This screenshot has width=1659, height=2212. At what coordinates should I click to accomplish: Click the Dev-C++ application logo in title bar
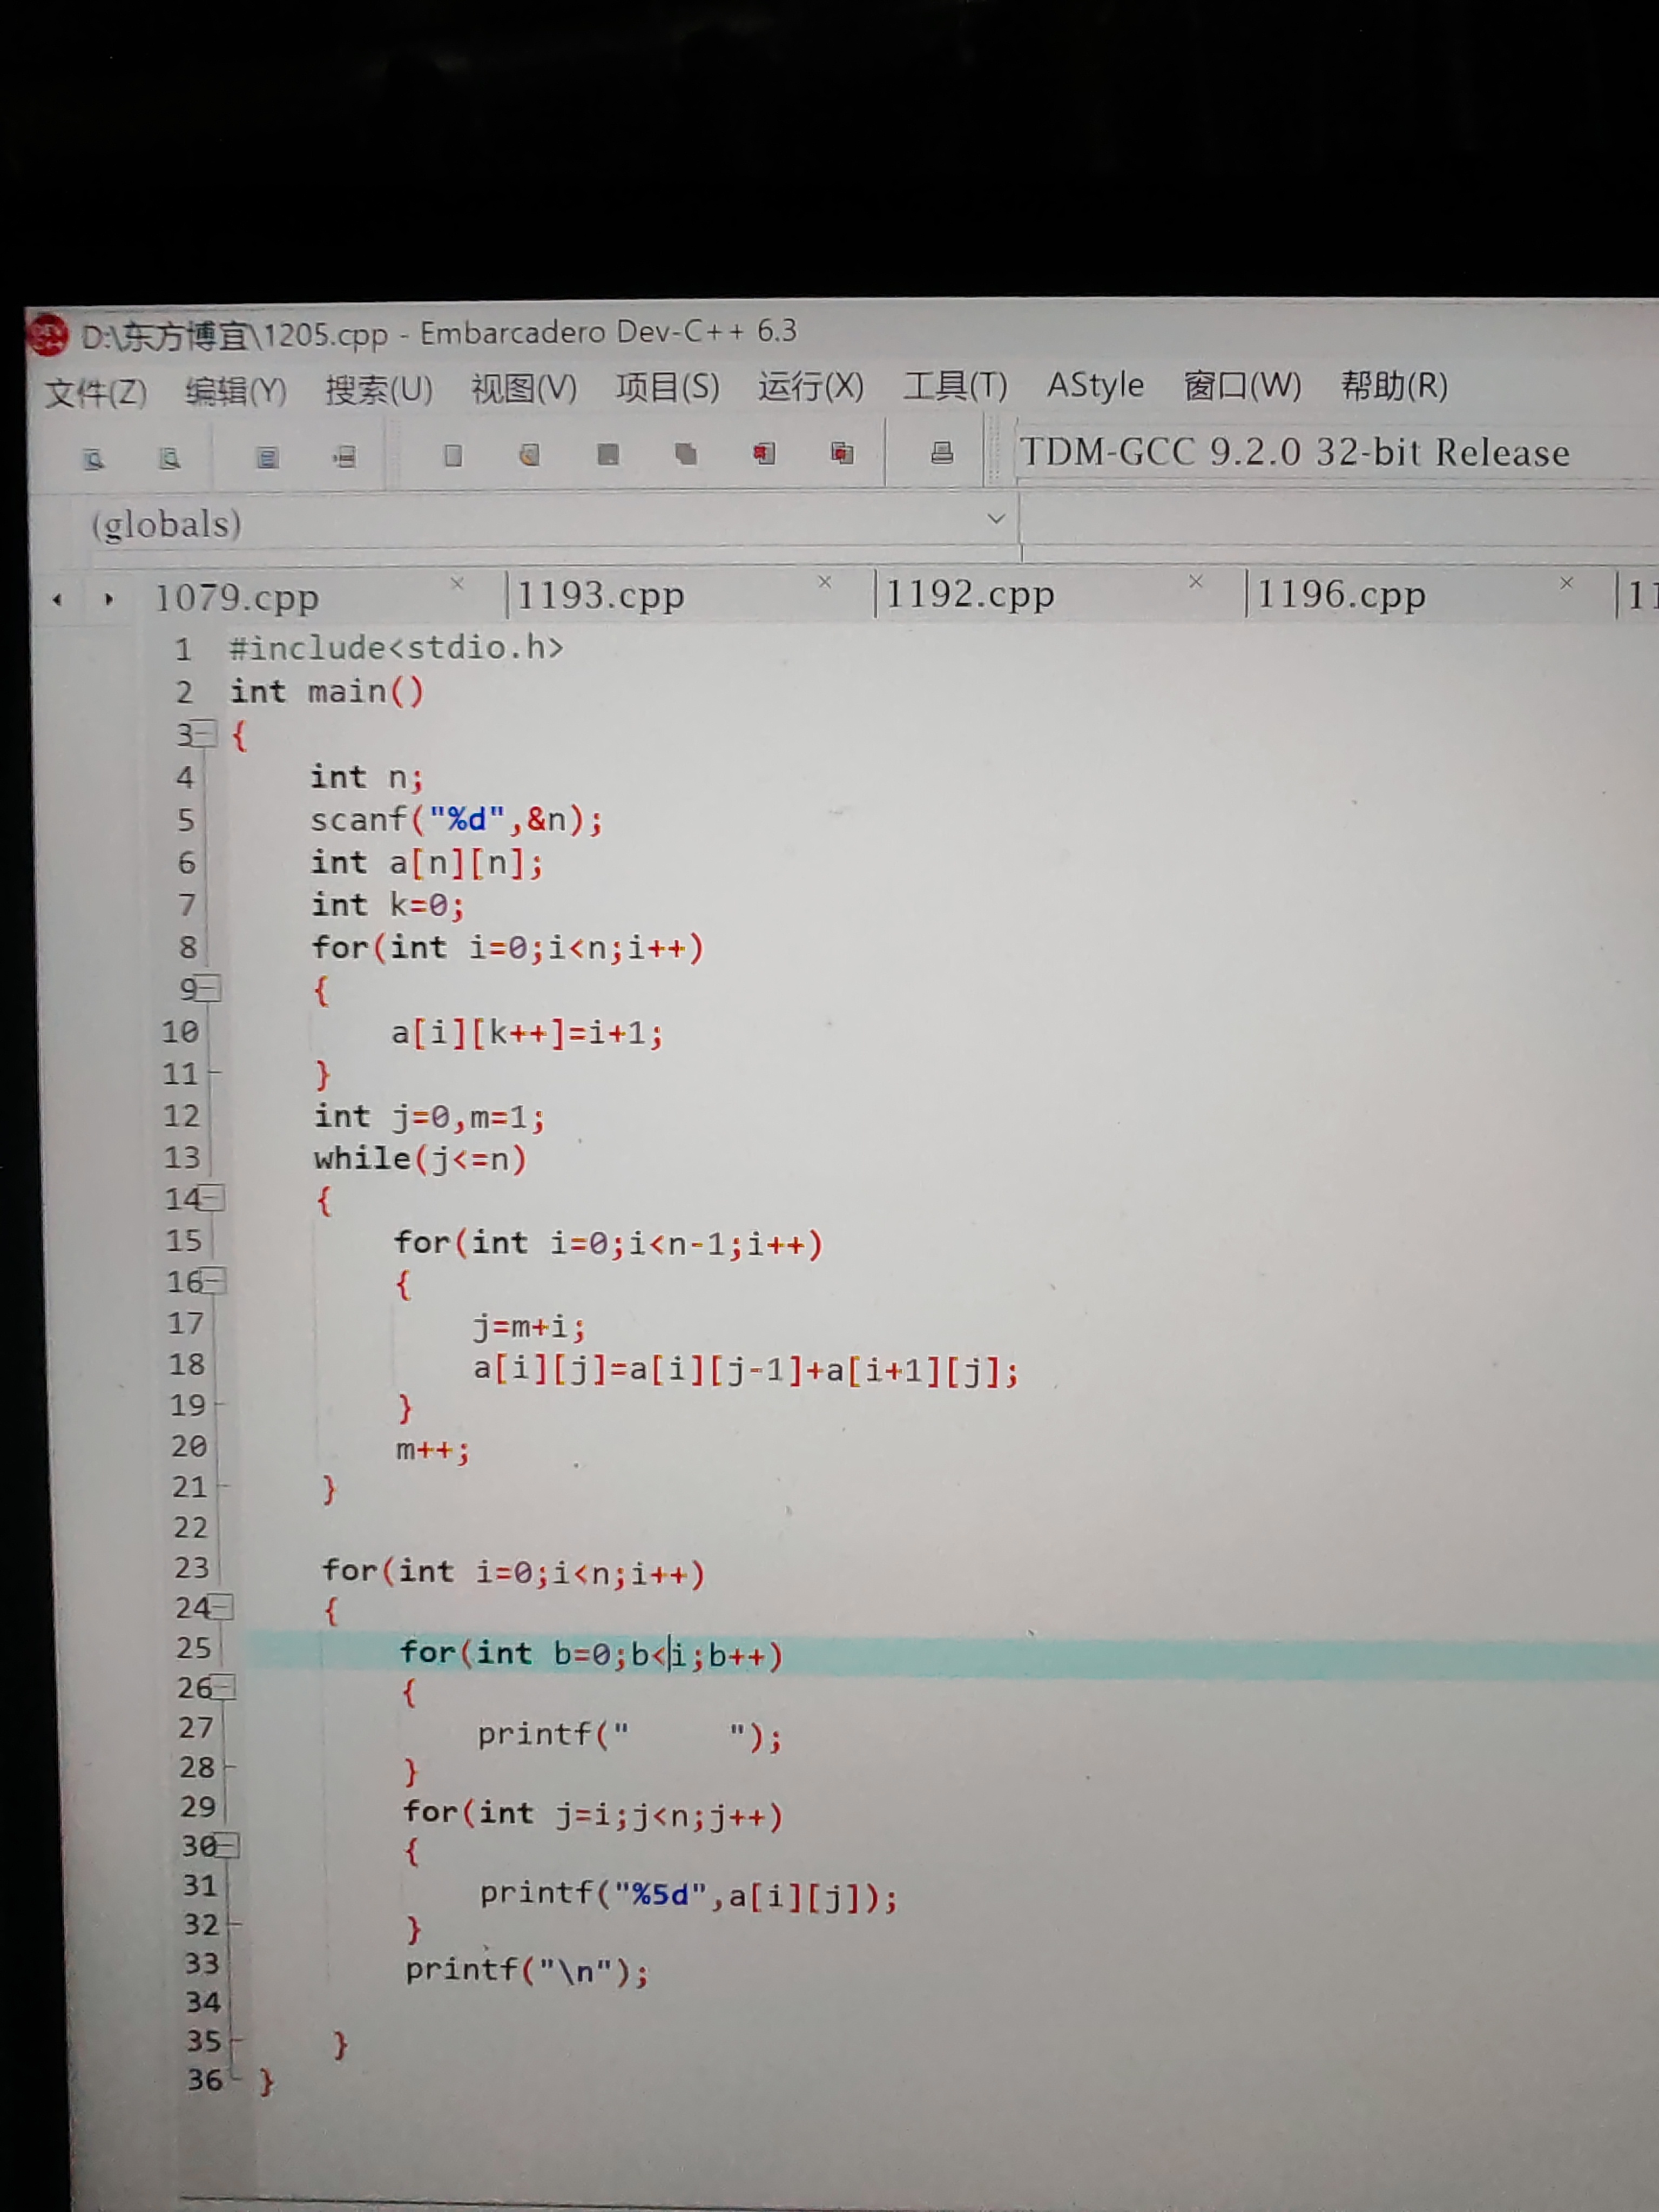(47, 335)
